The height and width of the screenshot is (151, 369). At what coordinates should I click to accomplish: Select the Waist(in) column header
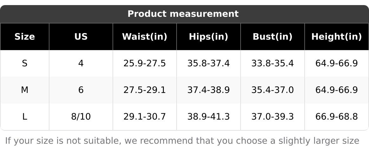click(145, 37)
